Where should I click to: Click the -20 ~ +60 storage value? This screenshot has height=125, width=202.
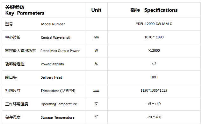154,117
